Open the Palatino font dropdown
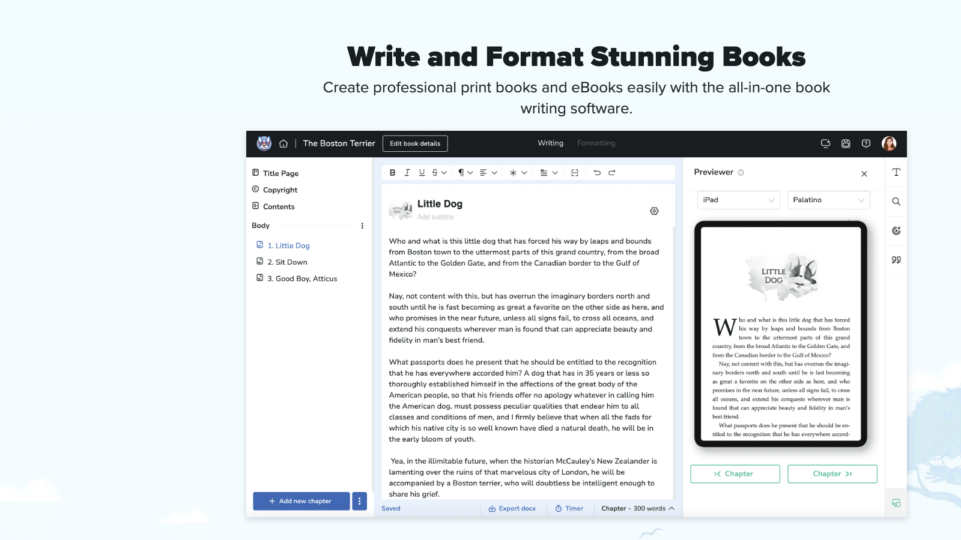961x540 pixels. tap(829, 200)
